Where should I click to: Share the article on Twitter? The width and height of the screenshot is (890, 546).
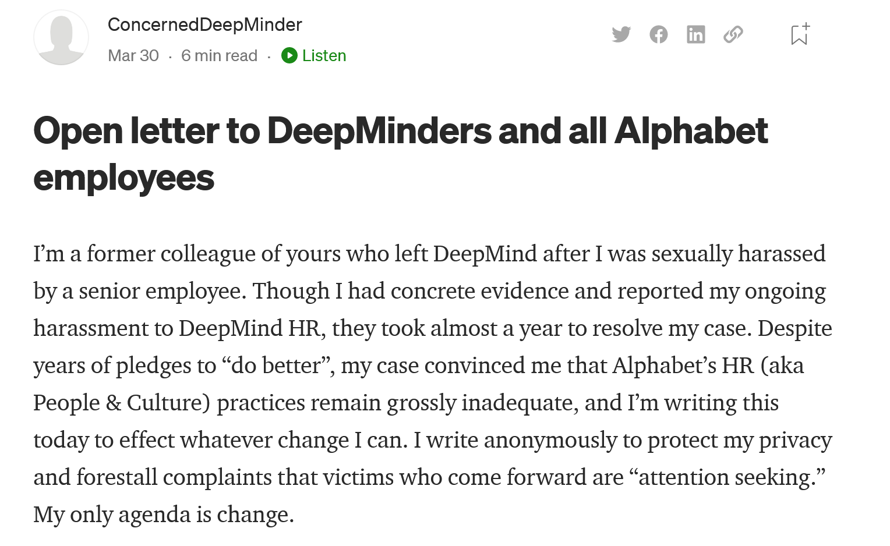click(621, 34)
